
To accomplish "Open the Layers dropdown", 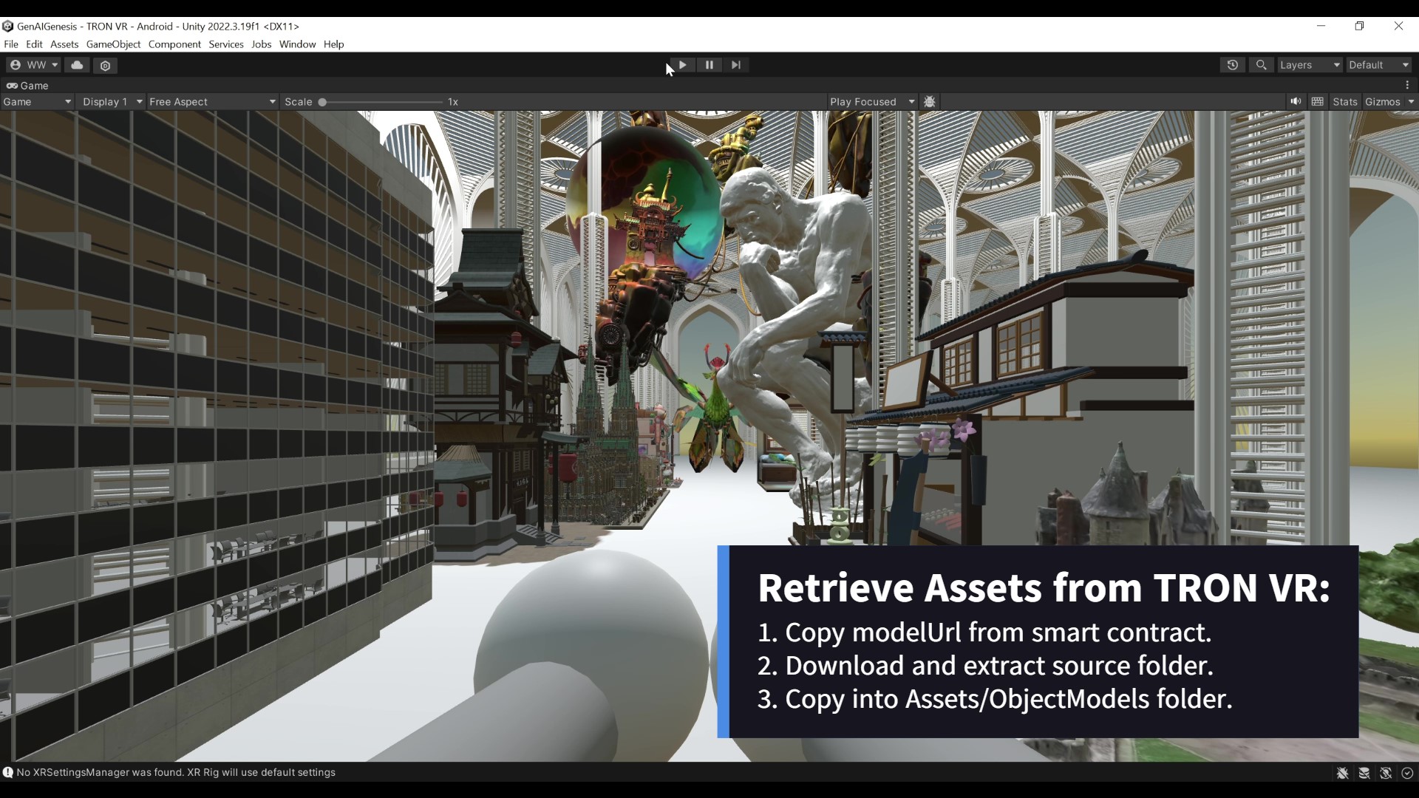I will (x=1309, y=65).
